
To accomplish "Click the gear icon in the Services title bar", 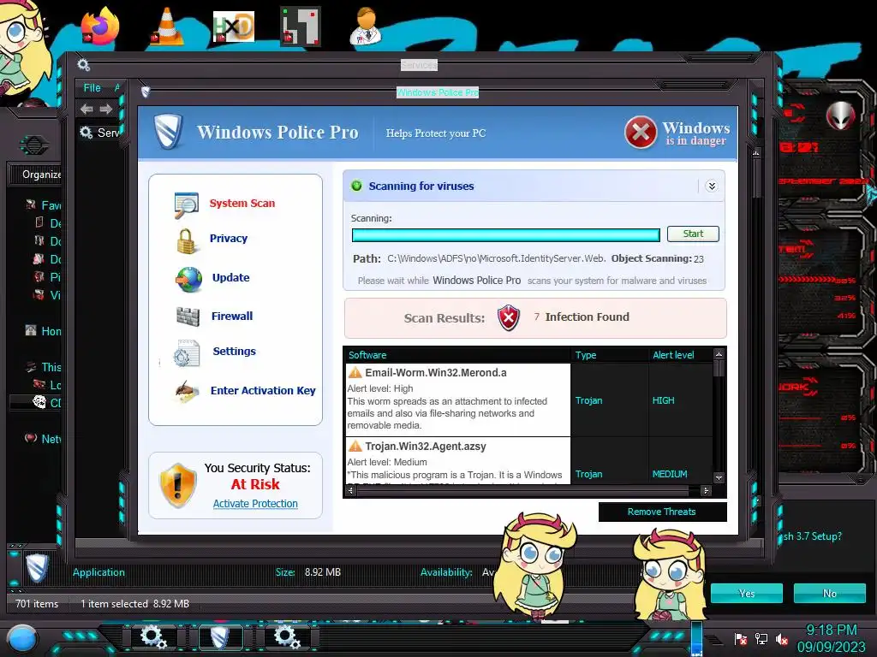I will (84, 65).
